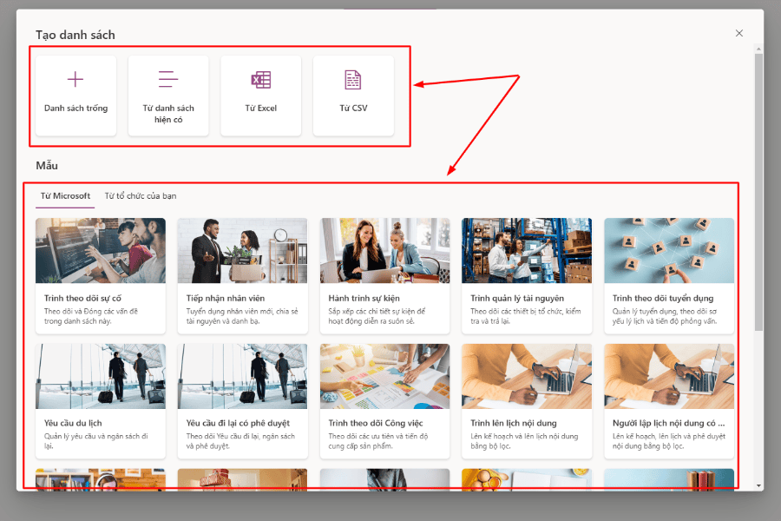Click description 'Quản lý yêu cầu và ngân sách đi lại'
Screen dimensions: 781x521
pyautogui.click(x=95, y=441)
